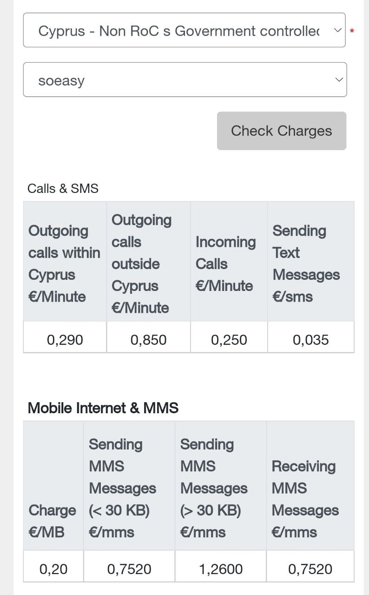The height and width of the screenshot is (595, 369).
Task: Click the 0,250 incoming calls rate cell
Action: click(x=229, y=340)
